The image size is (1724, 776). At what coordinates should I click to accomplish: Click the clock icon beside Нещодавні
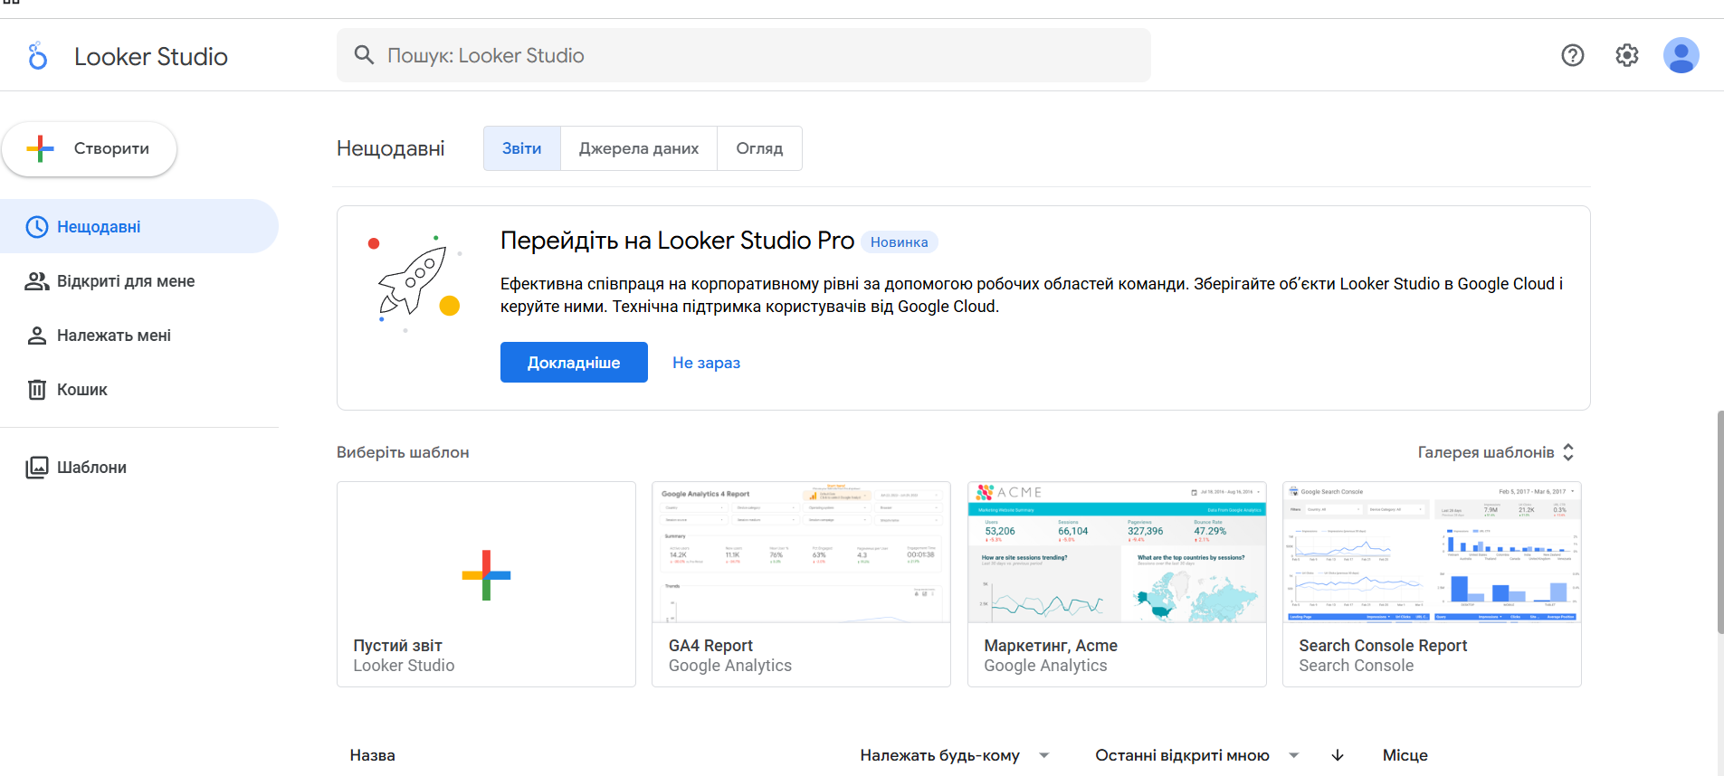[36, 227]
